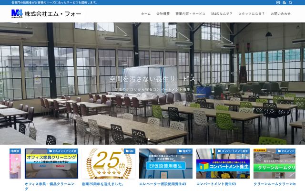The width and height of the screenshot is (305, 191).
Task: Click the M4 category tag
Action: point(130,151)
